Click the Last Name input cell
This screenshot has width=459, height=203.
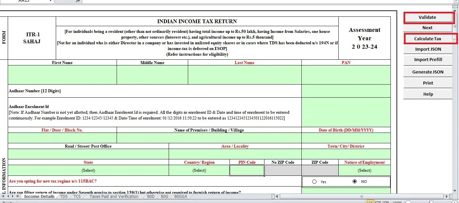(245, 75)
